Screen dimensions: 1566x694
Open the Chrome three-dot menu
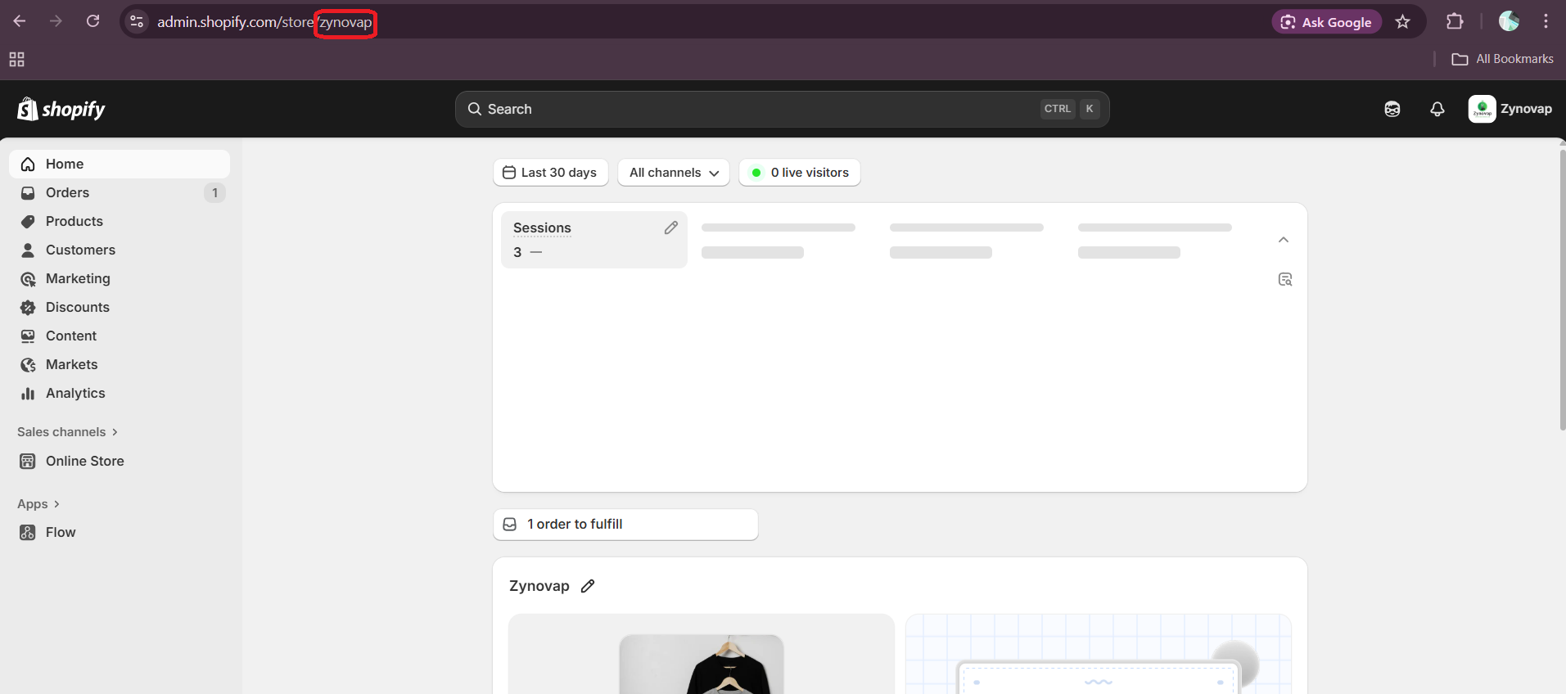pos(1546,22)
